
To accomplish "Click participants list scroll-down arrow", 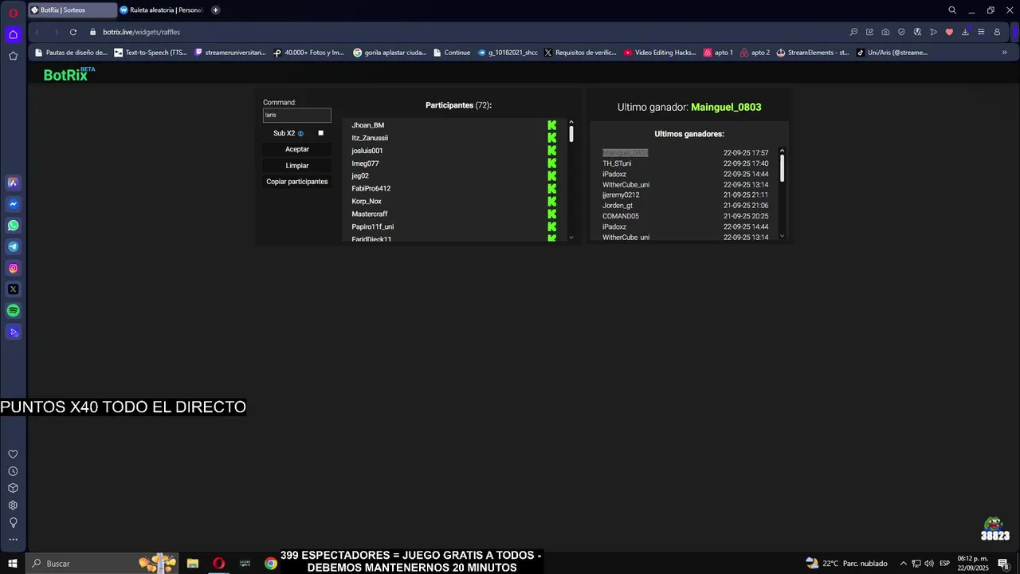I will tap(571, 238).
